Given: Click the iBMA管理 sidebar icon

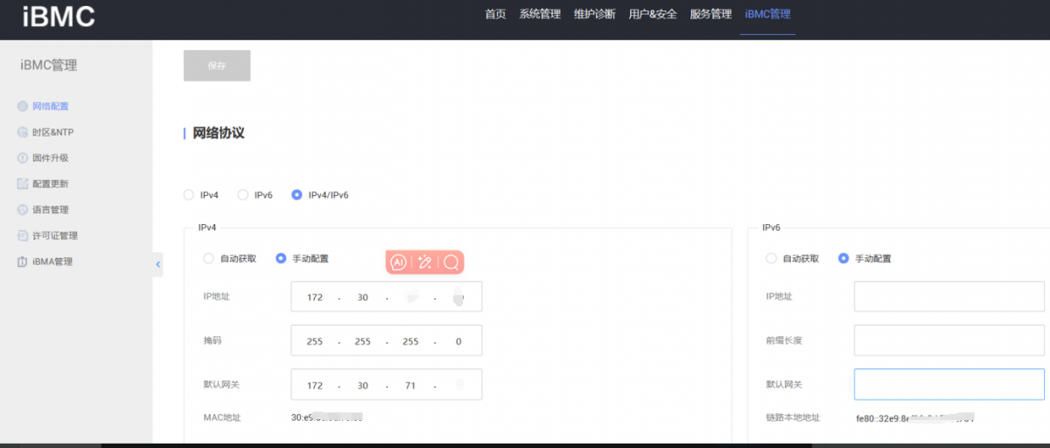Looking at the screenshot, I should pos(23,262).
